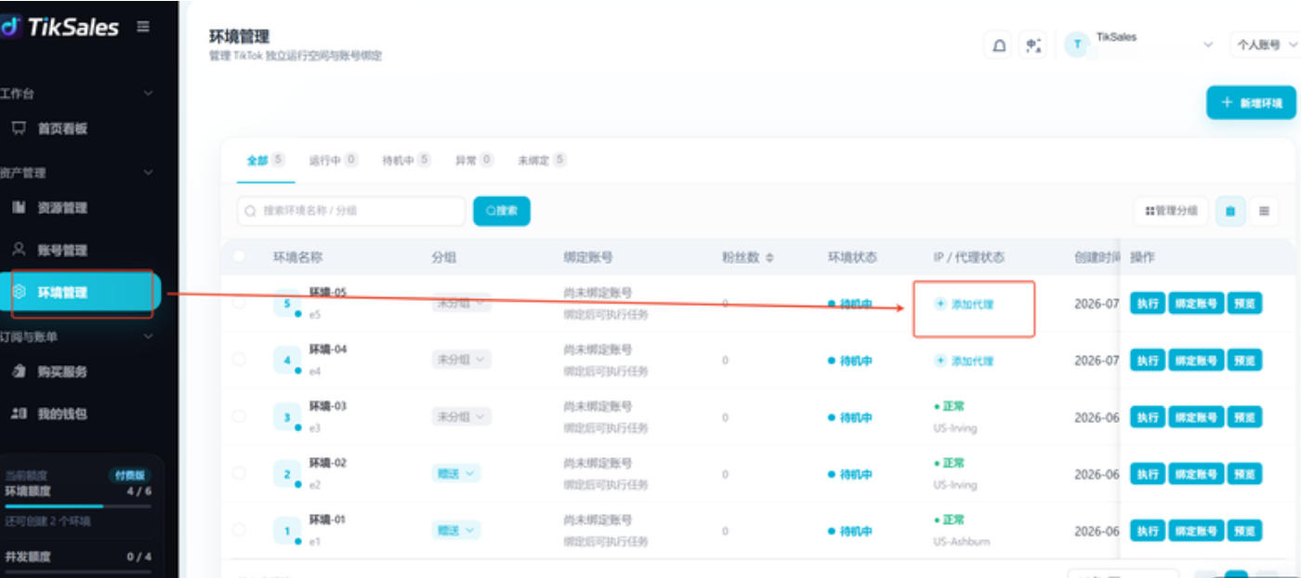Collapse the 工作台 sidebar section
1301x578 pixels.
(148, 94)
